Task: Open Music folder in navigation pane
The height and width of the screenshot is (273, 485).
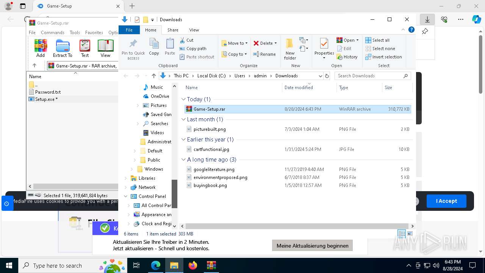Action: click(x=156, y=87)
